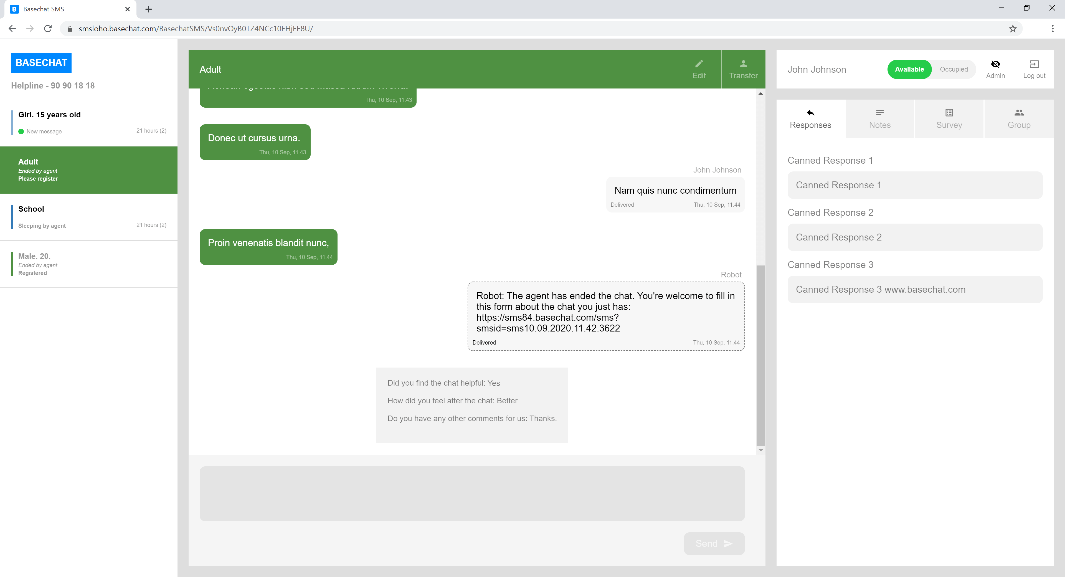The height and width of the screenshot is (577, 1065).
Task: Click the 'Nam quis nunc condimentum' message
Action: [675, 194]
